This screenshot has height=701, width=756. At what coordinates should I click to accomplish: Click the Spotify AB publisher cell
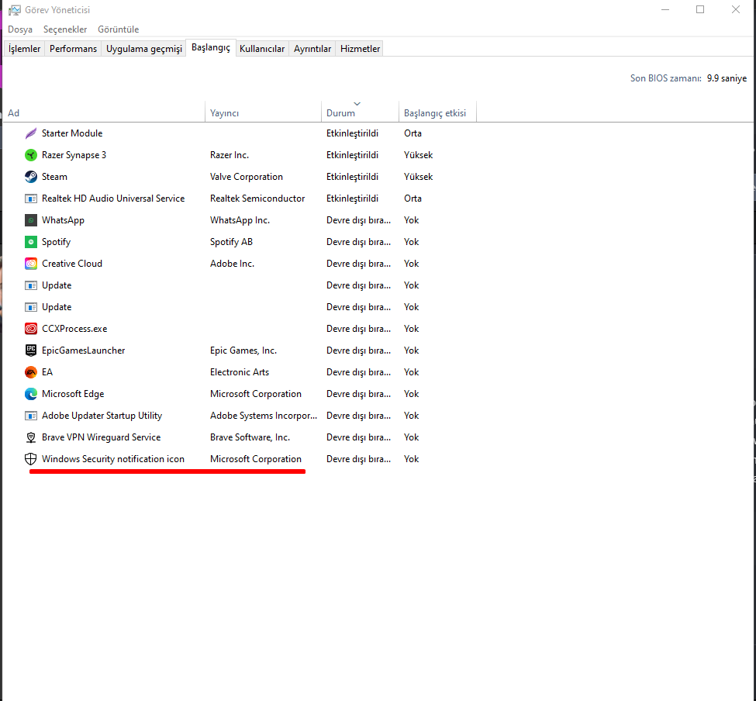point(231,242)
